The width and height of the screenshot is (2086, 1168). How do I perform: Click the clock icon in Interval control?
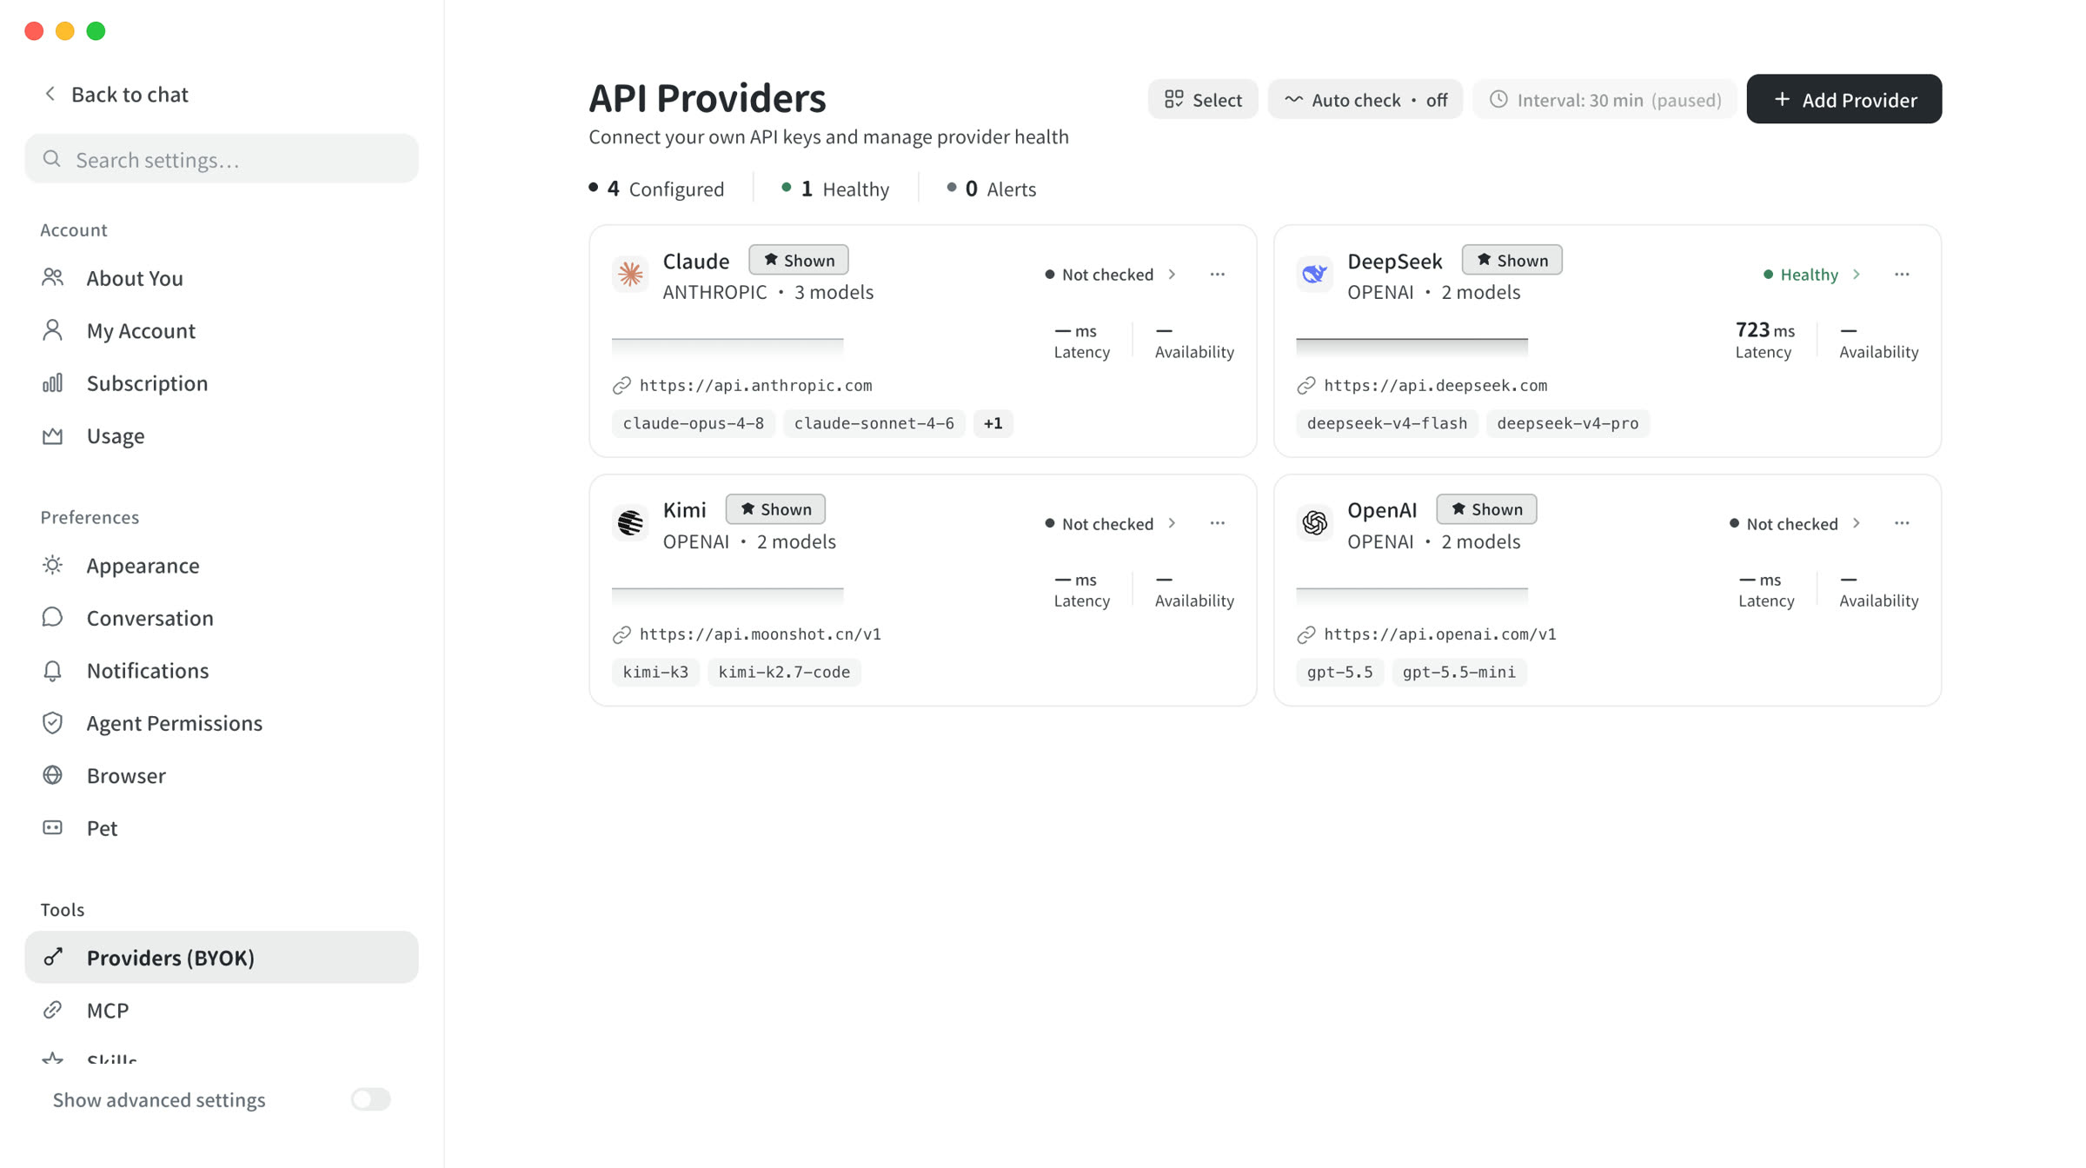click(1498, 99)
